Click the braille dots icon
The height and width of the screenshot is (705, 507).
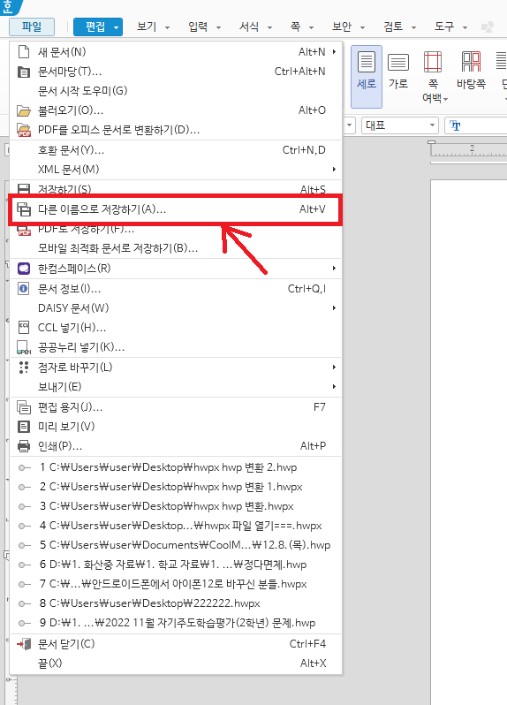click(23, 368)
